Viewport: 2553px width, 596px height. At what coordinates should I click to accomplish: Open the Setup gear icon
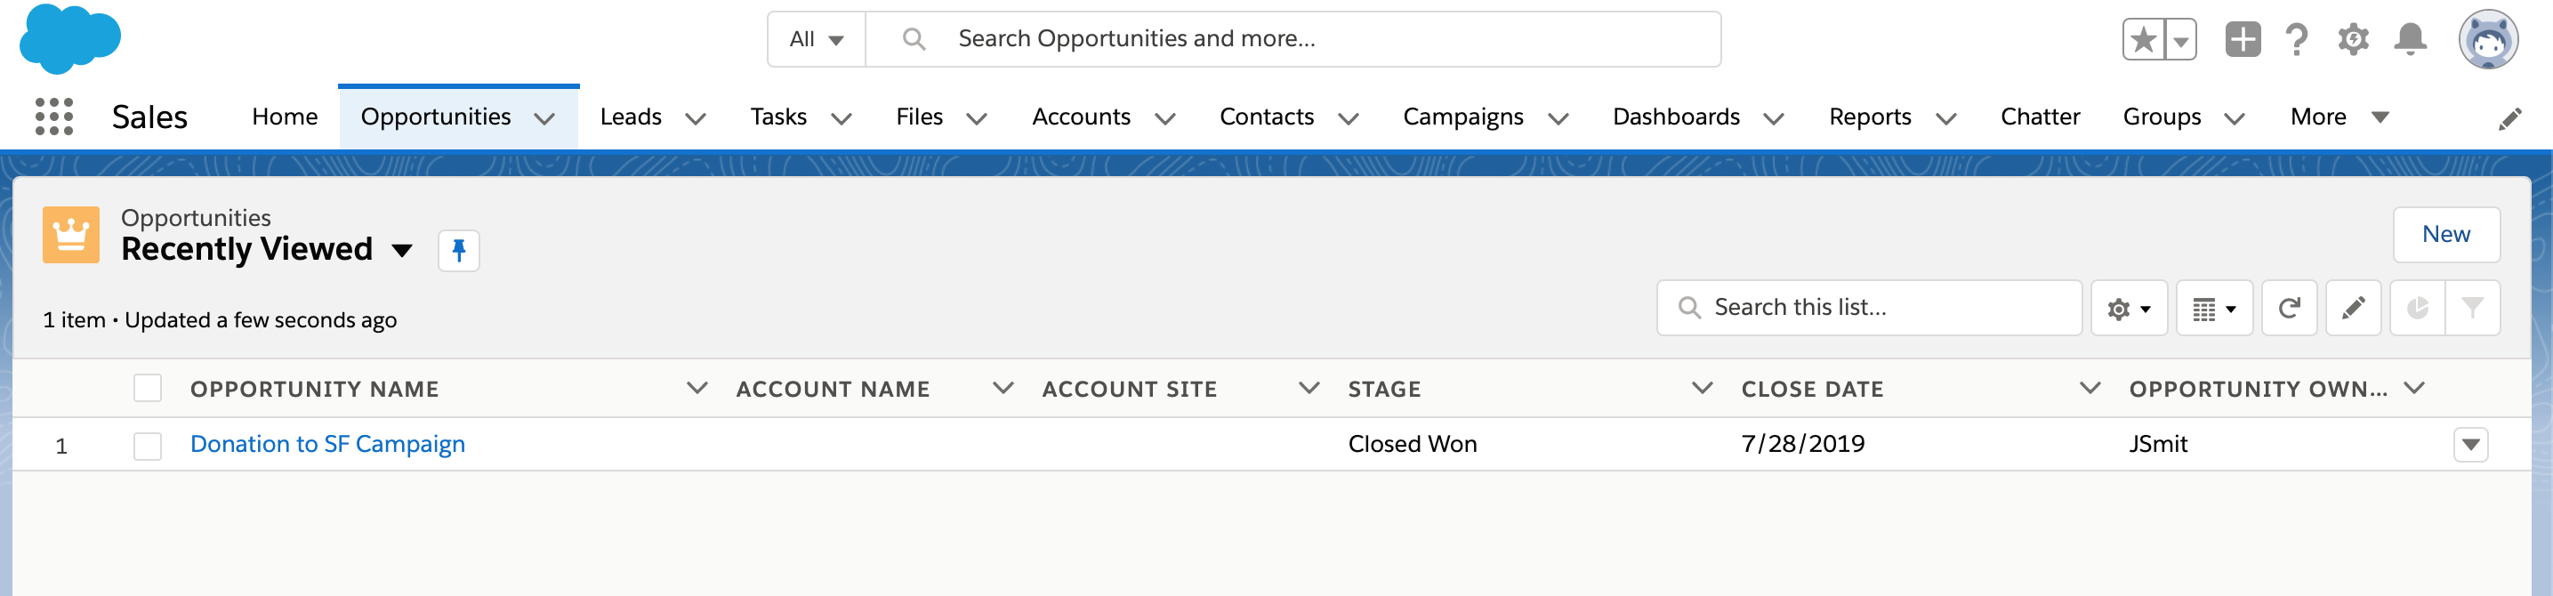pyautogui.click(x=2353, y=40)
